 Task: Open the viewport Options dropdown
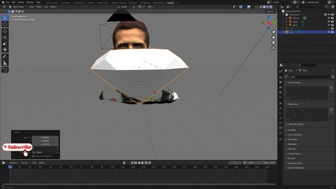coord(271,12)
